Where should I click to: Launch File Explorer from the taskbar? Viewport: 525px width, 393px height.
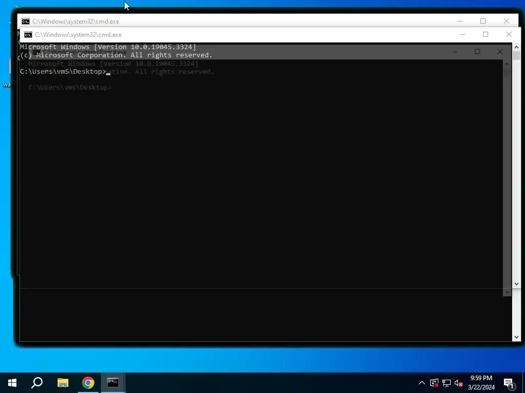click(x=63, y=383)
